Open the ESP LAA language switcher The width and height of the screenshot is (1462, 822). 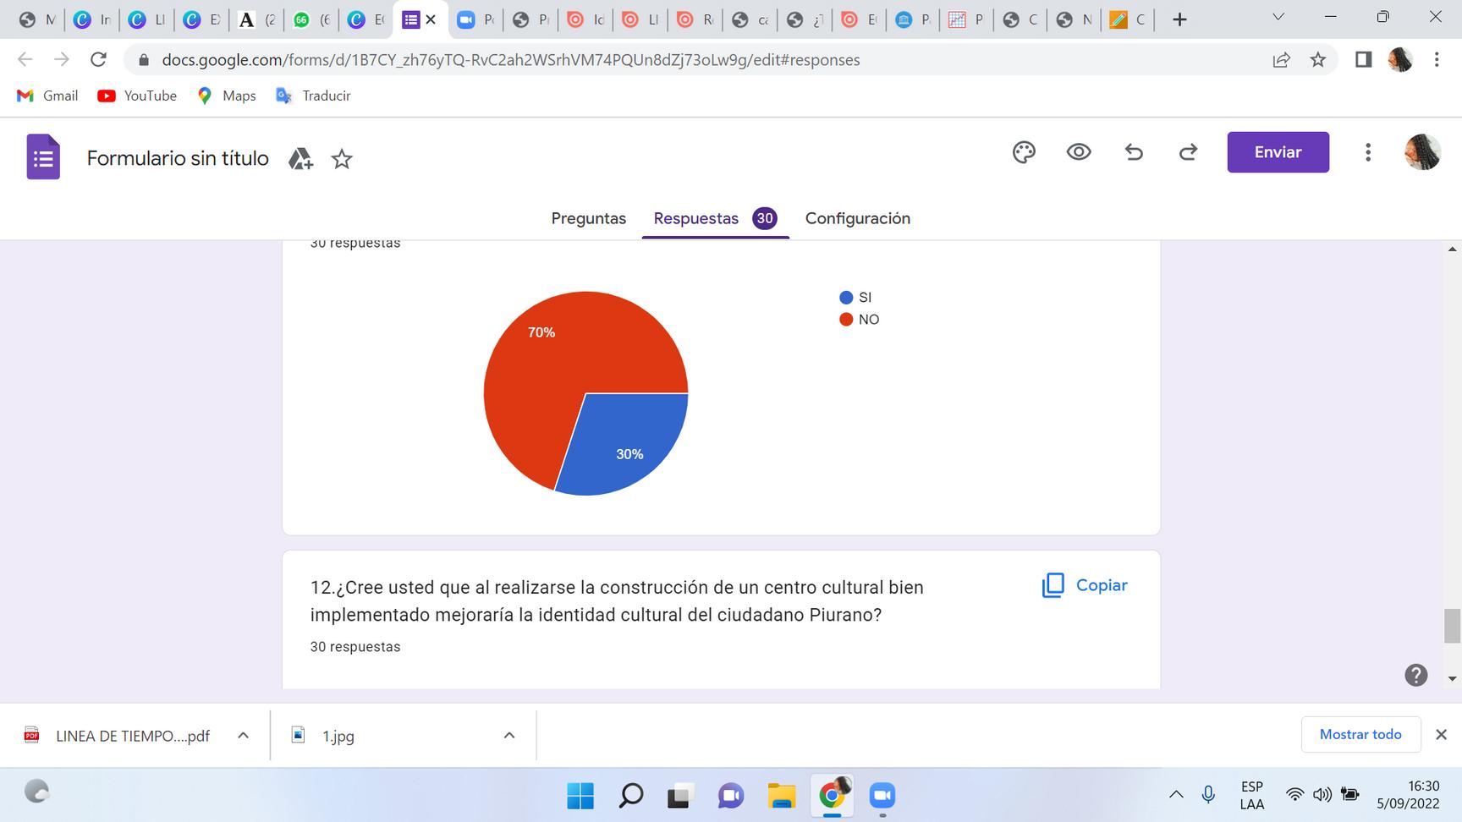click(x=1252, y=796)
